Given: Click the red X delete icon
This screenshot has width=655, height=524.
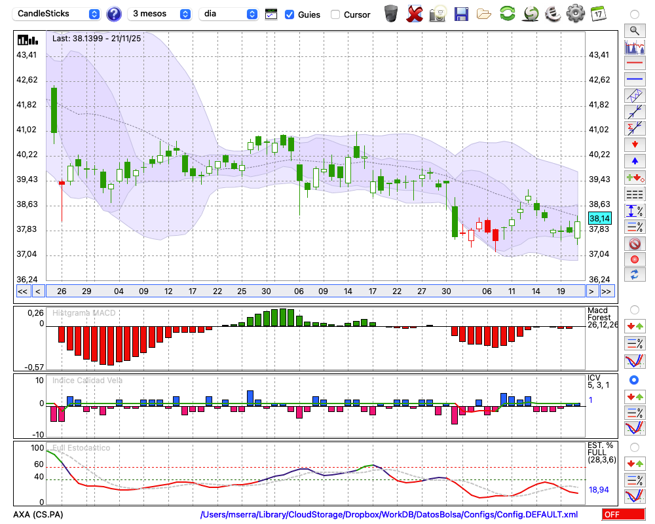Looking at the screenshot, I should [x=415, y=14].
